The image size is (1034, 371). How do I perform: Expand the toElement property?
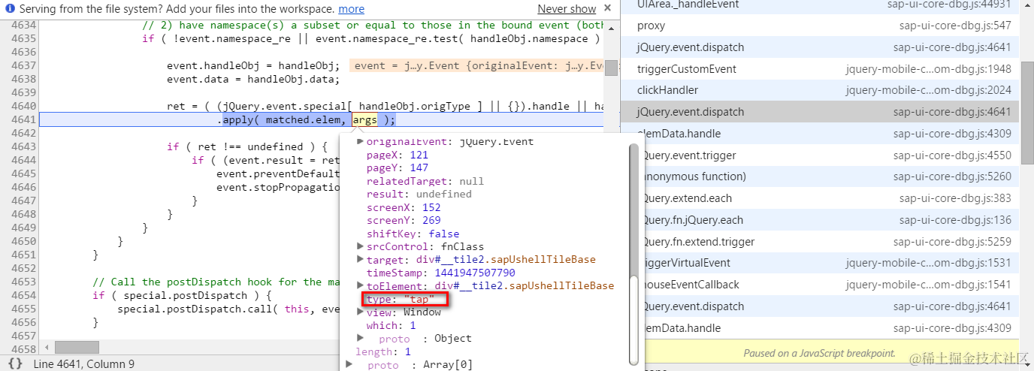click(x=360, y=285)
